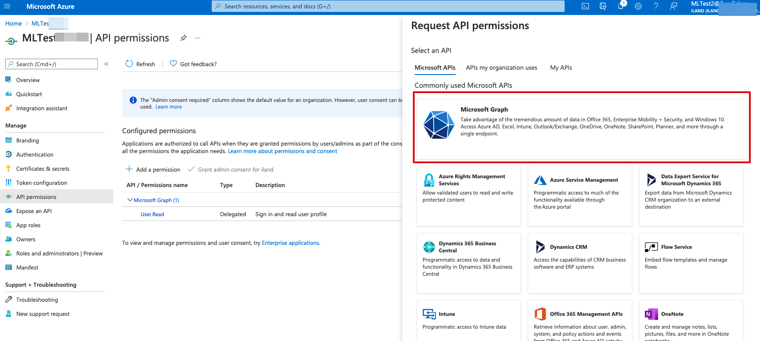Click the sidebar search field
The image size is (760, 341).
coord(52,64)
